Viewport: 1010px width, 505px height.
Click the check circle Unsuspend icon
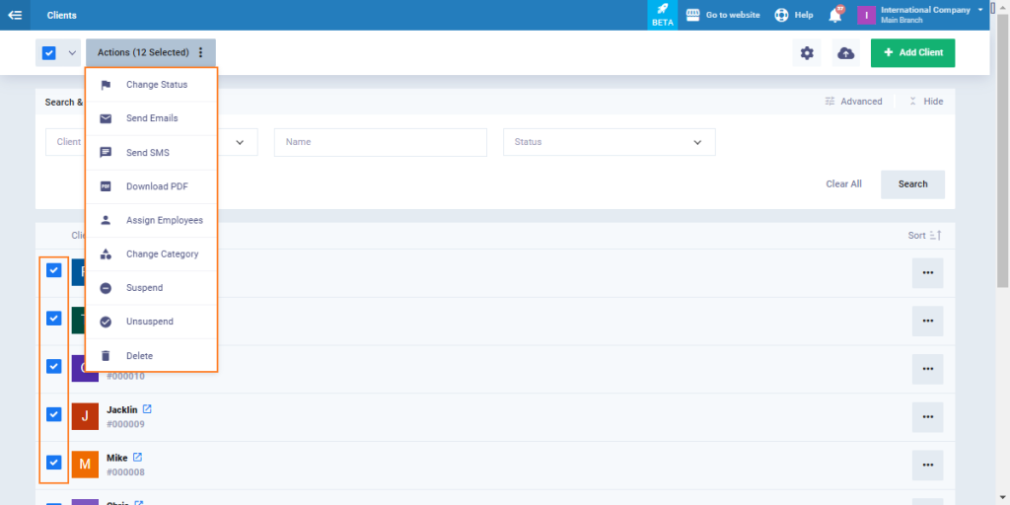(106, 322)
